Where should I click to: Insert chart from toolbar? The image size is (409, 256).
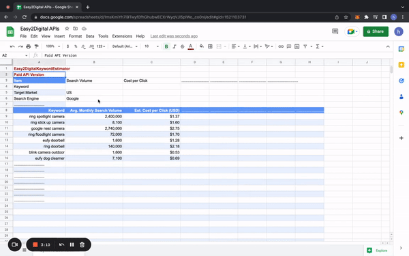[297, 46]
